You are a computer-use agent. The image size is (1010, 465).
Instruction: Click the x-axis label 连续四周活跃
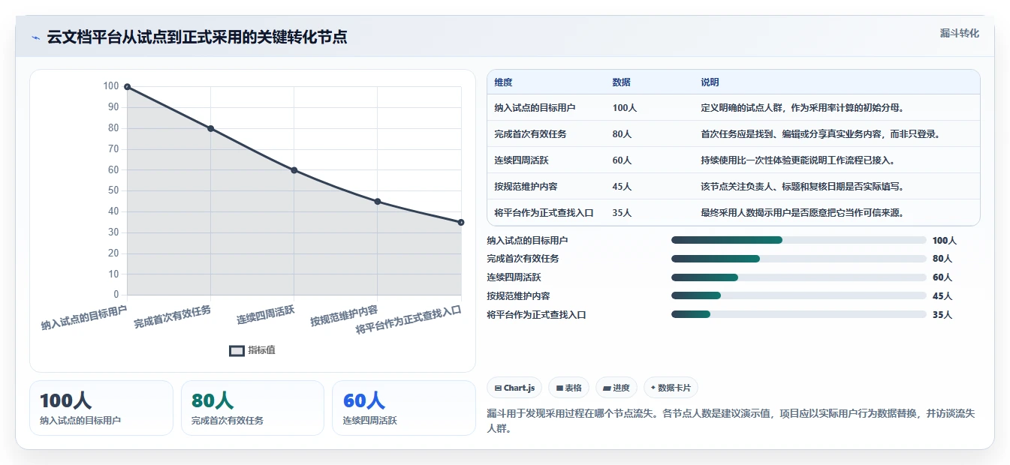pos(266,315)
